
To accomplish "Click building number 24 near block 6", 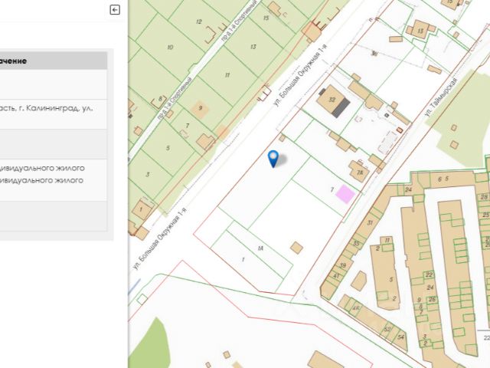I will click(408, 189).
